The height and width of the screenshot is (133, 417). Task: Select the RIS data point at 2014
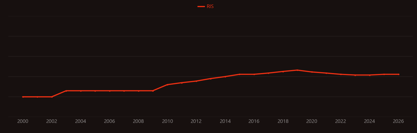click(225, 77)
